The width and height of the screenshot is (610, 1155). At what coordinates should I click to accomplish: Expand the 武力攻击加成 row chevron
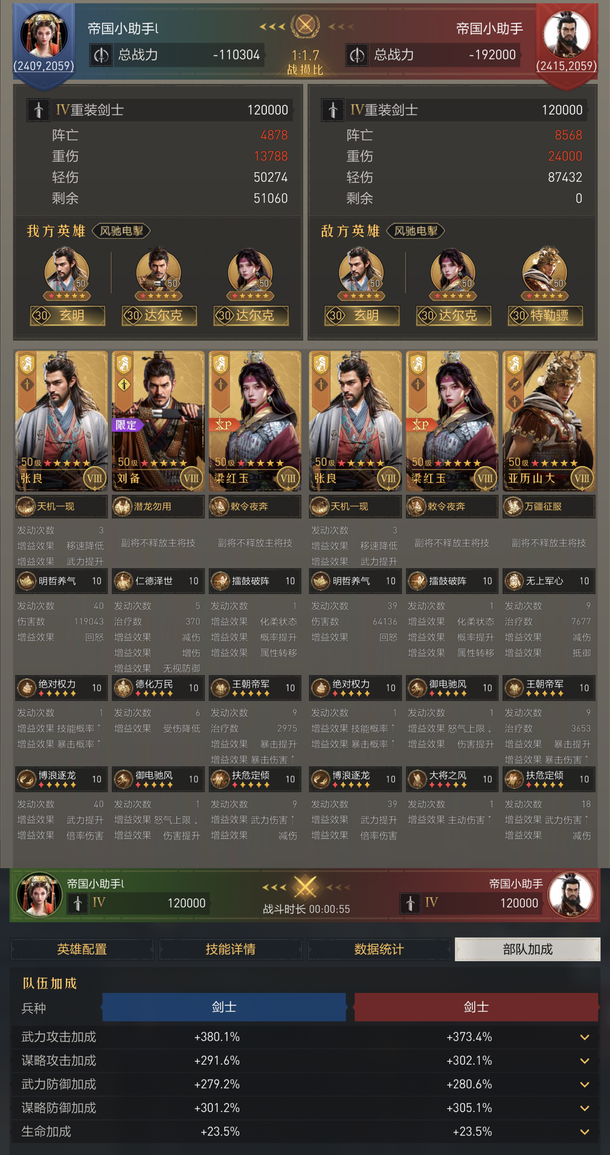click(585, 1037)
